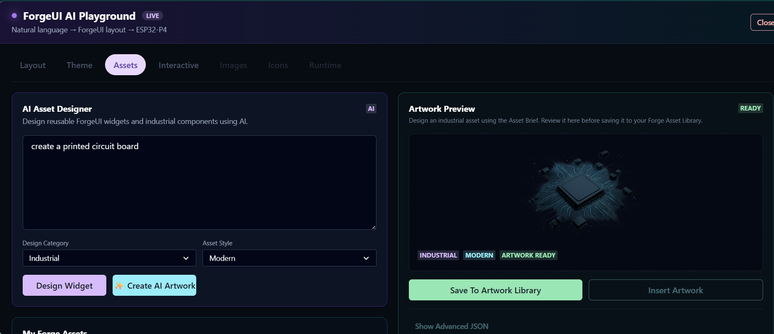This screenshot has height=334, width=774.
Task: Click the MODERN tag
Action: (479, 255)
